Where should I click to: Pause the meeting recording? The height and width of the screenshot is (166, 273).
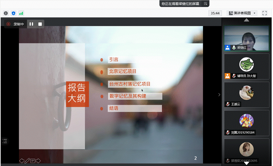pos(32,24)
